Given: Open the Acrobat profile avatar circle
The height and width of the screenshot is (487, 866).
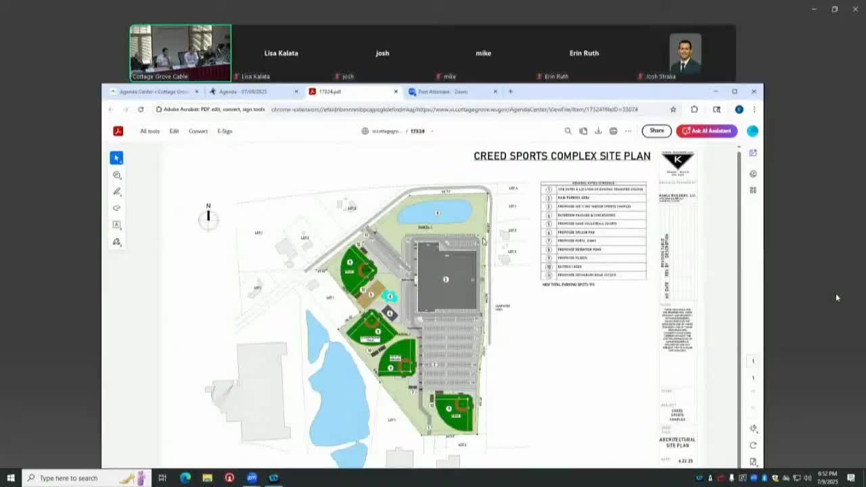Looking at the screenshot, I should tap(752, 131).
